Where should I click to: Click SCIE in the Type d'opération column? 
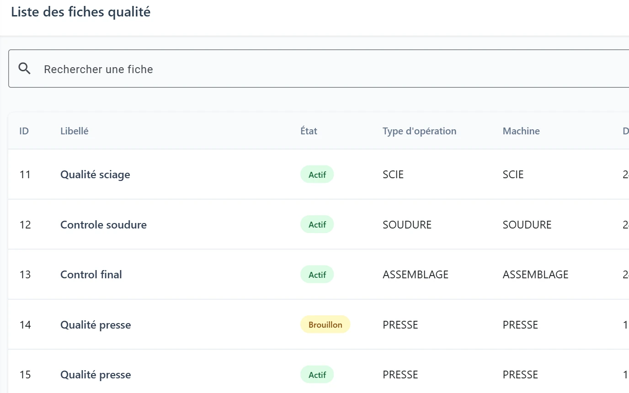pos(393,175)
